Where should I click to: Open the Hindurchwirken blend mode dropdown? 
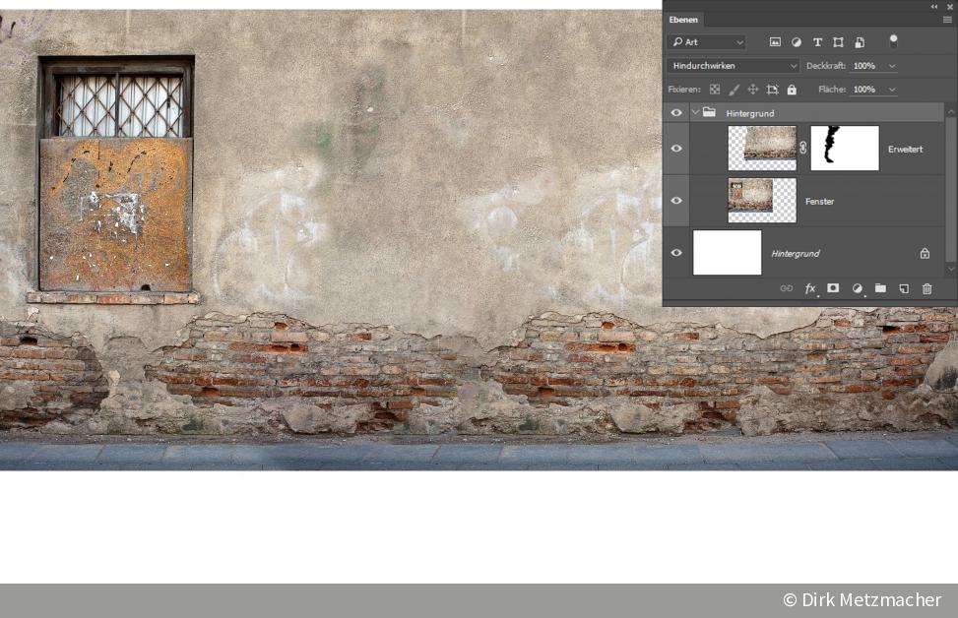pos(734,65)
